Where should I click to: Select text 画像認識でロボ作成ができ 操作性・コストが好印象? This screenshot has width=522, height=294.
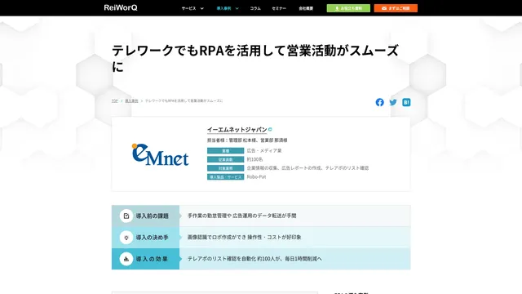245,237
